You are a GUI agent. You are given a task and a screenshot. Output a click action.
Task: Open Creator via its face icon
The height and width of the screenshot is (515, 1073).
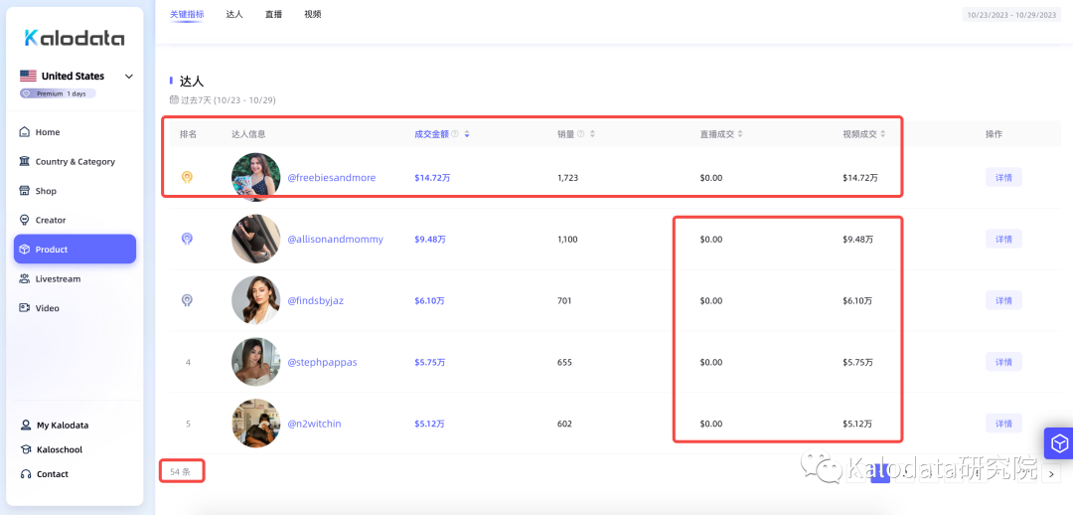[x=25, y=220]
